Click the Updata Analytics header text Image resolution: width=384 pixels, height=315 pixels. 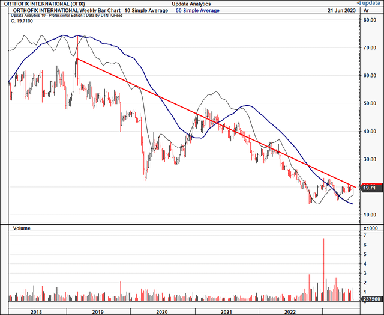[x=191, y=4]
